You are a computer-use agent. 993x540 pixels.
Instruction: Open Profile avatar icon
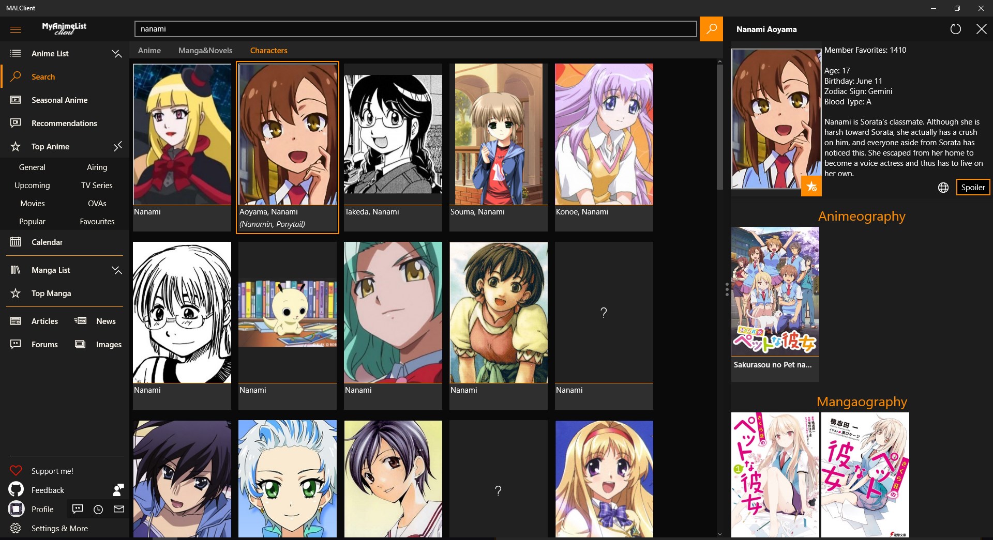(16, 509)
